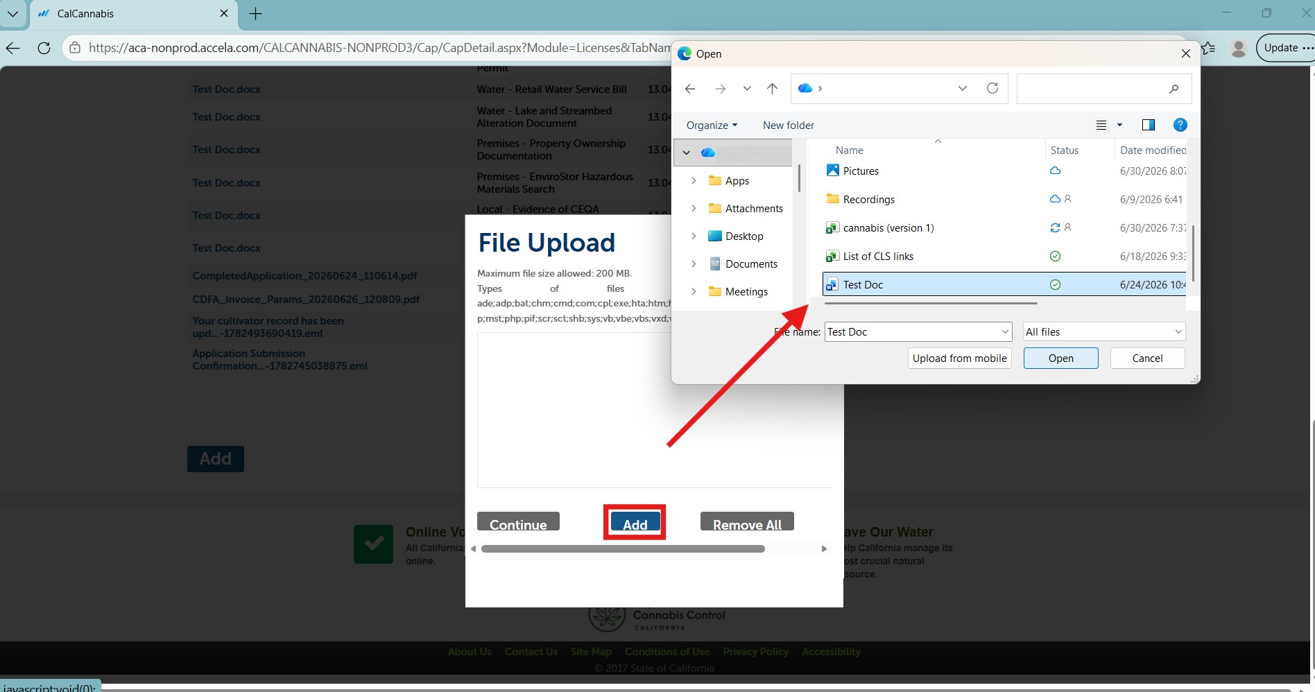
Task: Open CompletedApplication_20260624_110614.pdf link
Action: [x=304, y=276]
